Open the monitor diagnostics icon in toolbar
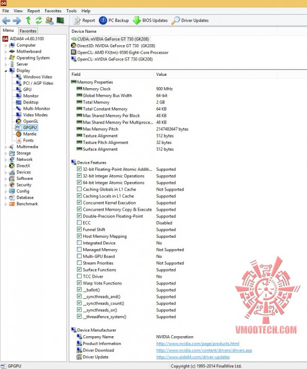The width and height of the screenshot is (307, 369). 61,20
